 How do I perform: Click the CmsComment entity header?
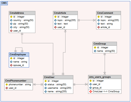108,13
